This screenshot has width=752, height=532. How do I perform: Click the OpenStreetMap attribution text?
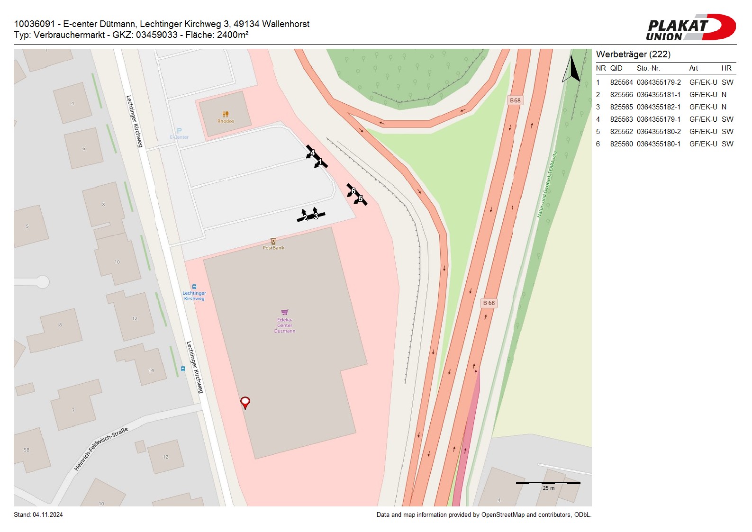pyautogui.click(x=483, y=515)
